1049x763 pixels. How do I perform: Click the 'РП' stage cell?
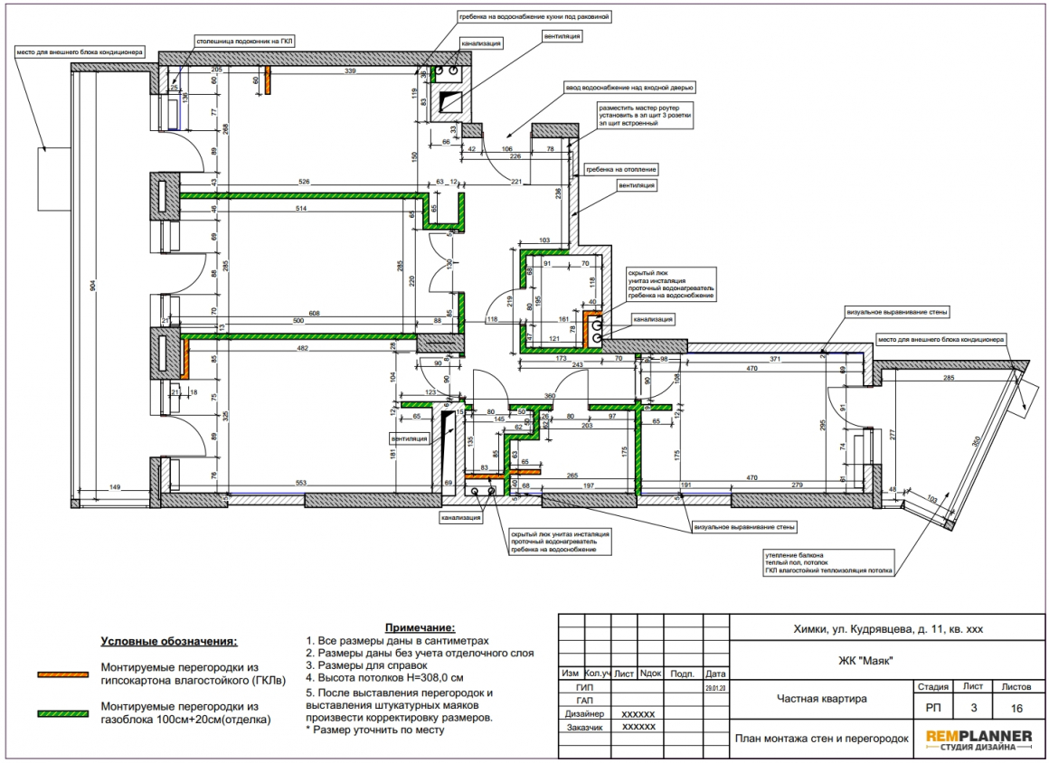coord(932,708)
